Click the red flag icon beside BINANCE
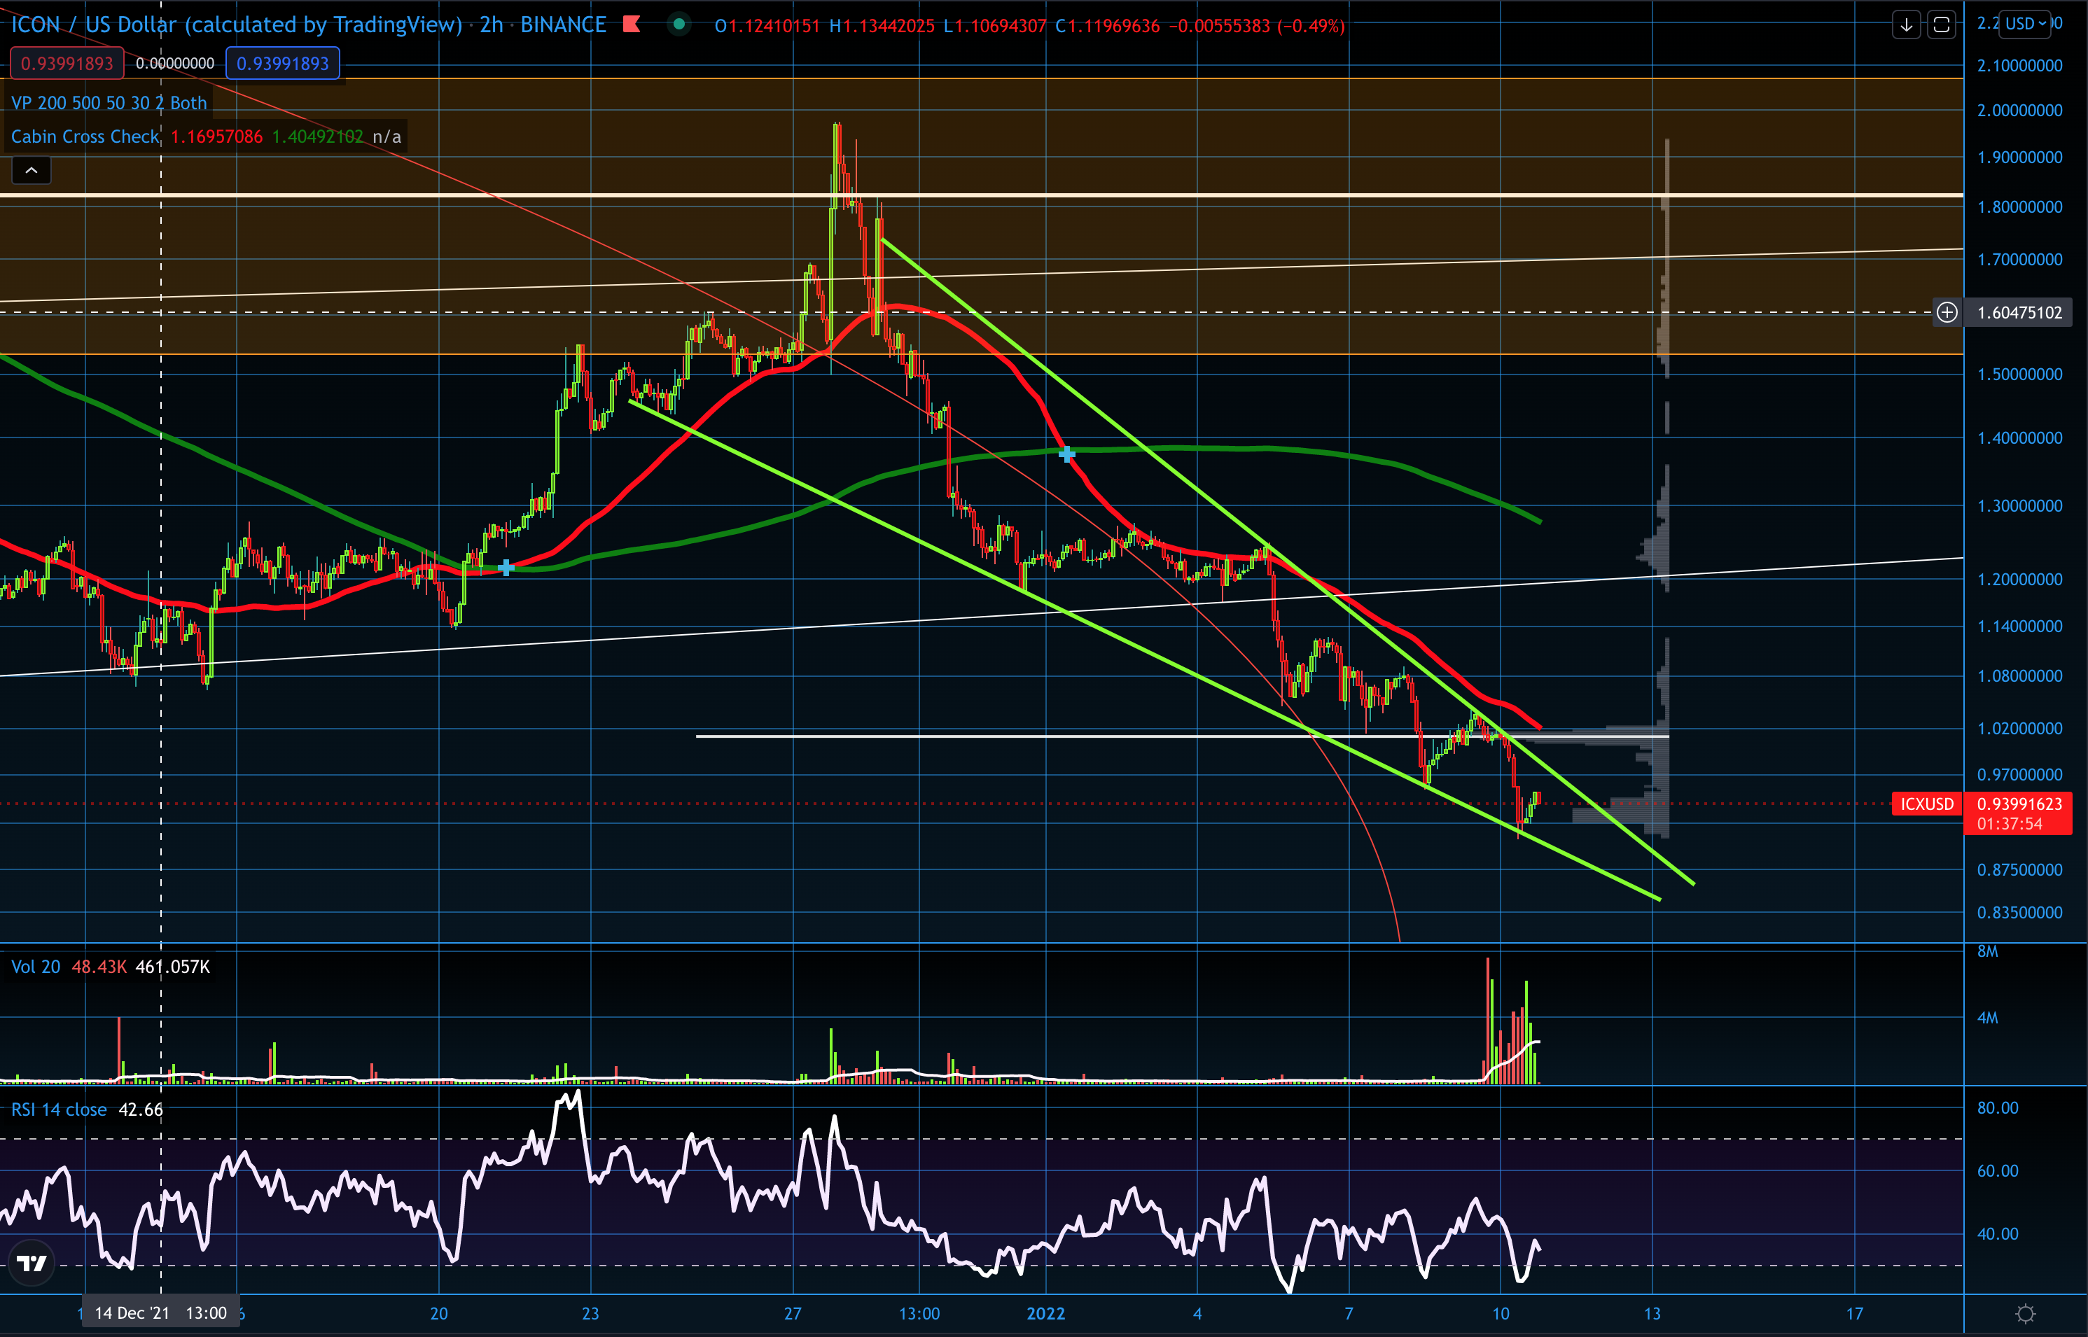Image resolution: width=2088 pixels, height=1337 pixels. click(632, 24)
